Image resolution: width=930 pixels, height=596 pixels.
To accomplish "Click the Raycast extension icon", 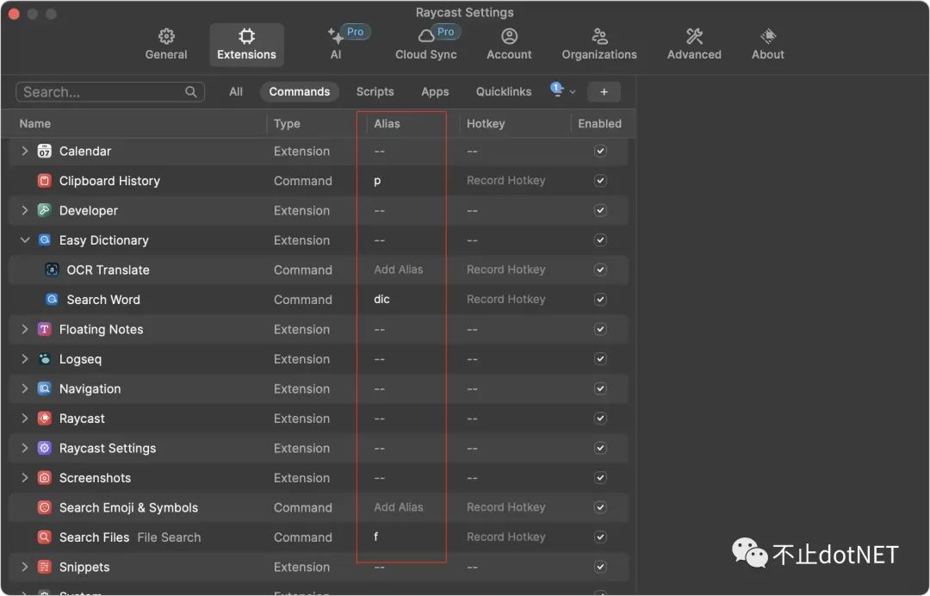I will click(x=45, y=418).
